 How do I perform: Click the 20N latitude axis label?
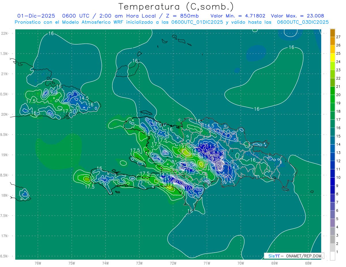[x=5, y=114]
